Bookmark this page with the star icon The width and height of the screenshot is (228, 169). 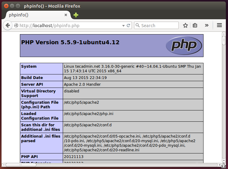pyautogui.click(x=185, y=26)
